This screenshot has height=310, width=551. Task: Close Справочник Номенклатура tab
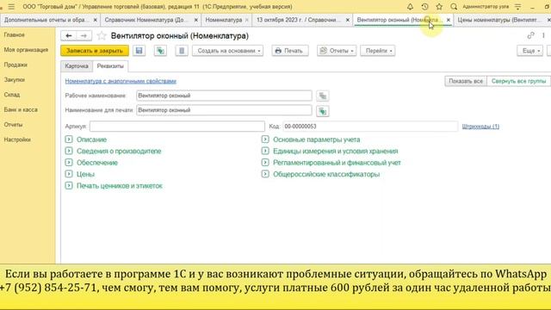tap(196, 20)
